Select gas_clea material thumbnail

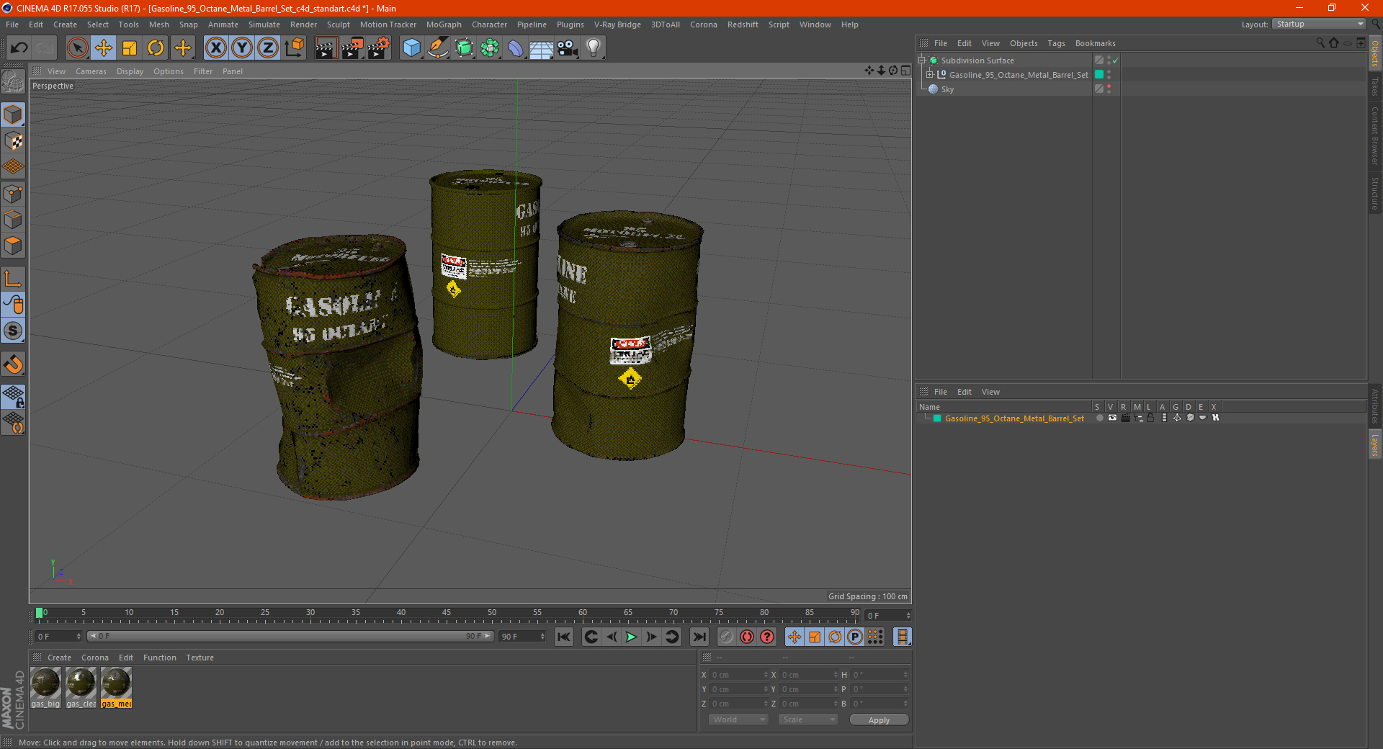[81, 688]
